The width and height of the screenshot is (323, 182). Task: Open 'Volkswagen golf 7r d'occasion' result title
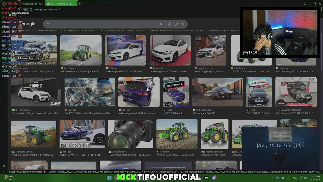296,72
